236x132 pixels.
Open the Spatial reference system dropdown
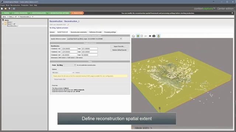coord(94,39)
